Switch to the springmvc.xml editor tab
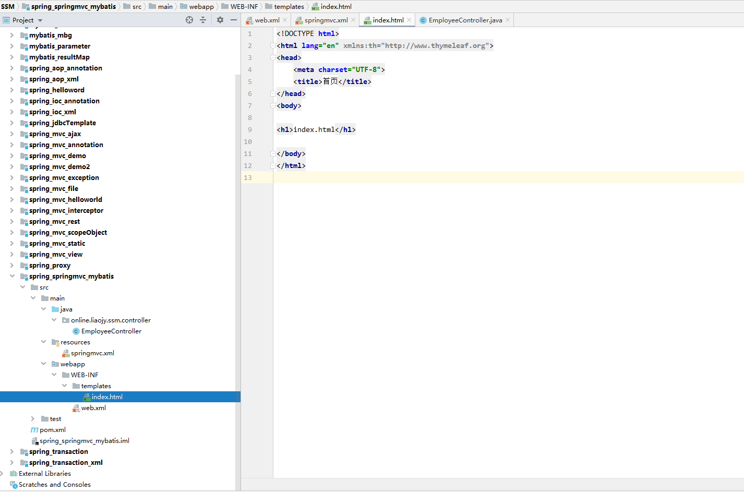The image size is (744, 492). 326,20
